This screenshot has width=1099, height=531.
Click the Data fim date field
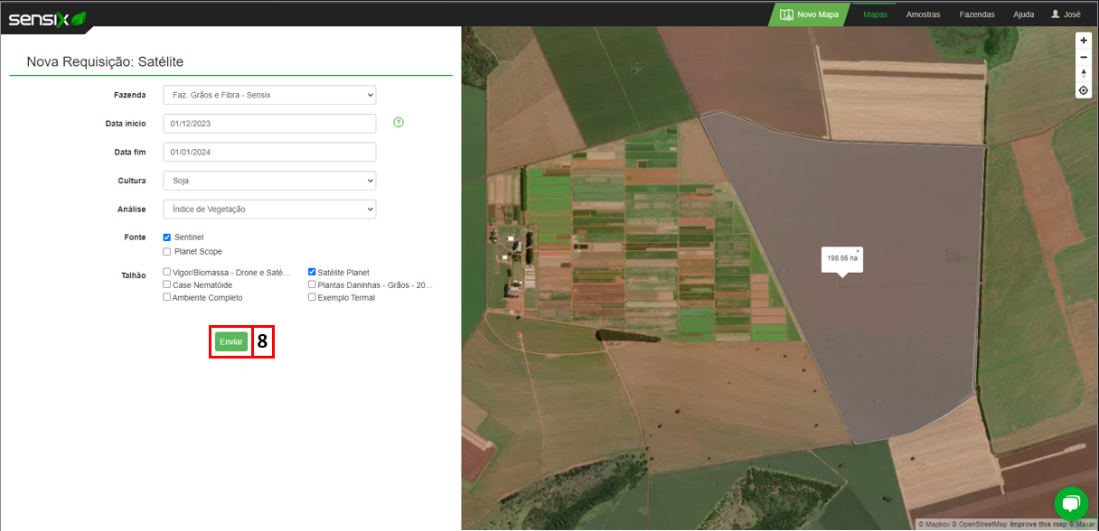pos(269,153)
